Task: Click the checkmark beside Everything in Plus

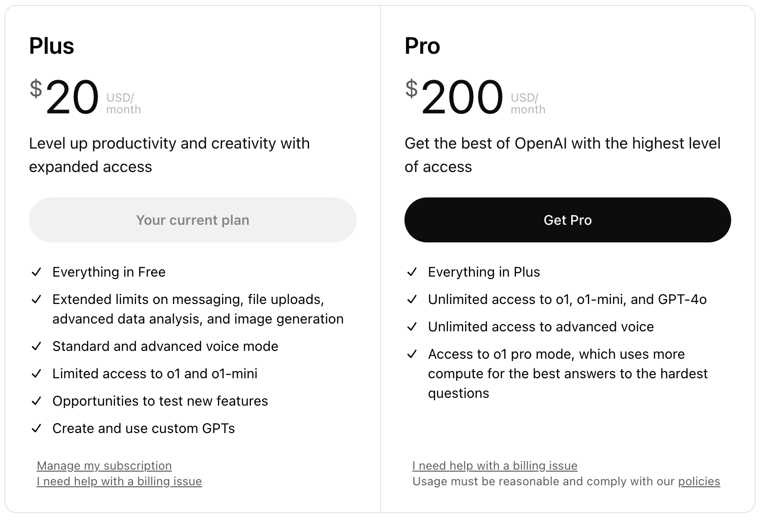Action: (412, 272)
